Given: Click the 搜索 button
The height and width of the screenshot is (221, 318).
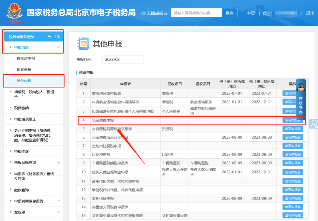Looking at the screenshot, I should (230, 13).
